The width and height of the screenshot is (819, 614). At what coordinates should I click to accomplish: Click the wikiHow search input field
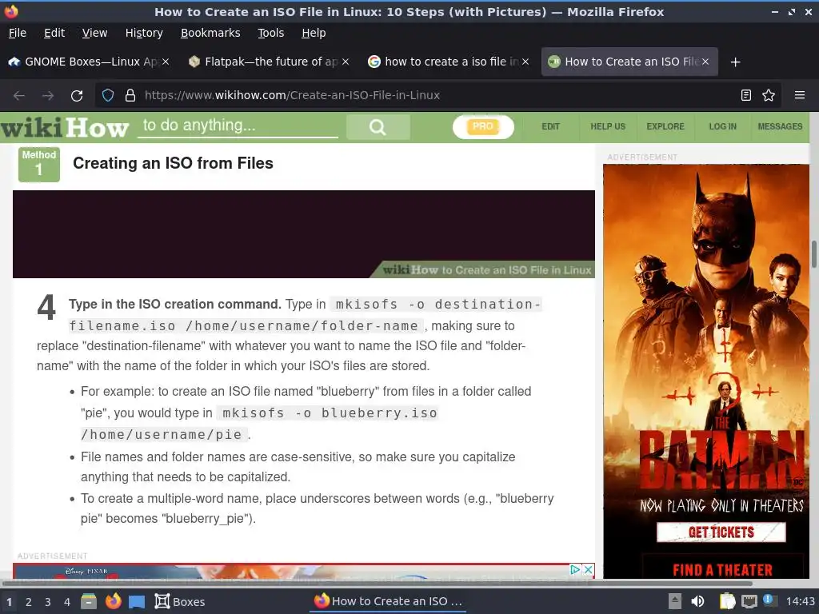pos(238,126)
